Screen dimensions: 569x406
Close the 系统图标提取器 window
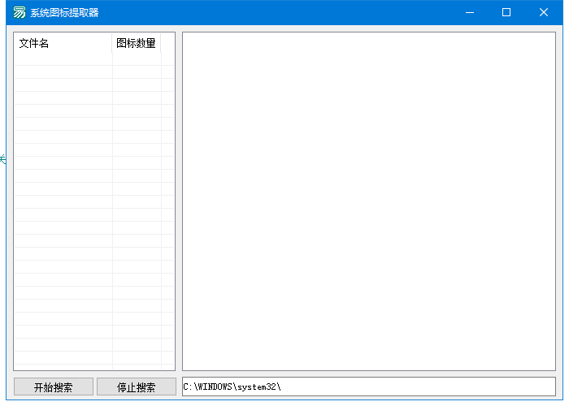[544, 12]
